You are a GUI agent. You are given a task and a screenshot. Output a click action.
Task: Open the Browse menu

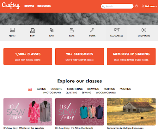pyautogui.click(x=29, y=6)
